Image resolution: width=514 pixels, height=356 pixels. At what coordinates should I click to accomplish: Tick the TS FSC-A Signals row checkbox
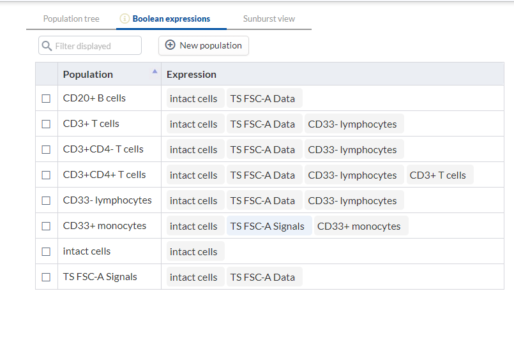click(x=46, y=278)
